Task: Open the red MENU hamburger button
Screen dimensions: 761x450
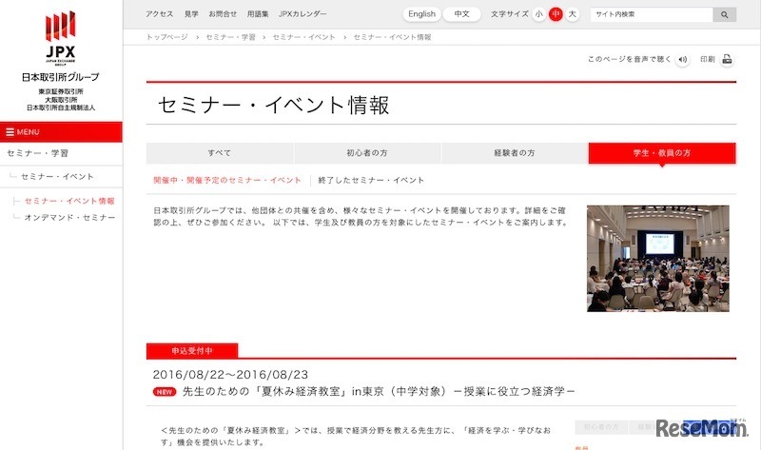Action: point(61,132)
